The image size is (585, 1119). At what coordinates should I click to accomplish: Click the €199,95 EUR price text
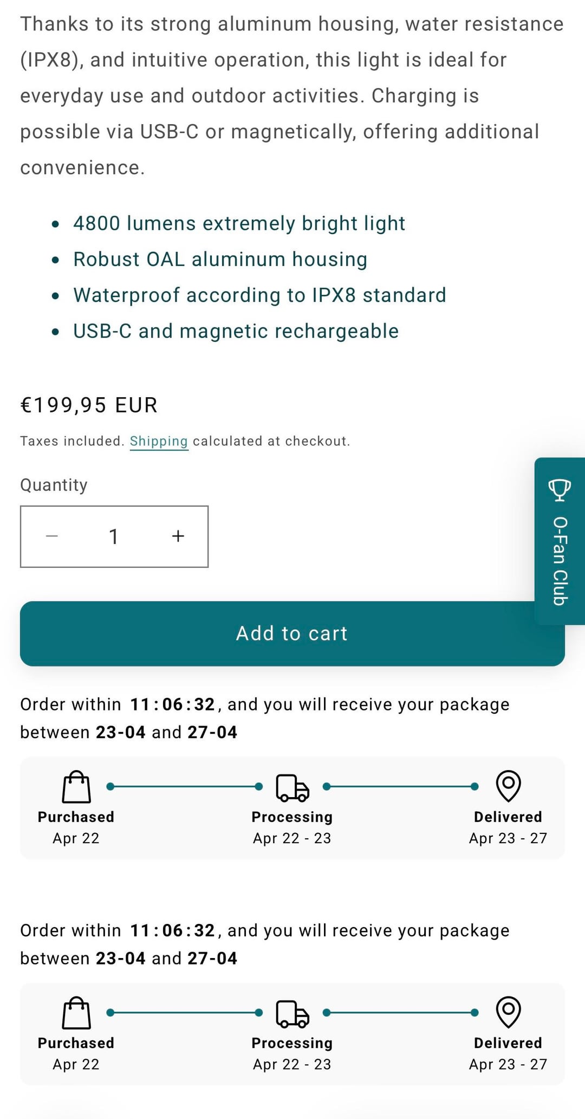[89, 405]
